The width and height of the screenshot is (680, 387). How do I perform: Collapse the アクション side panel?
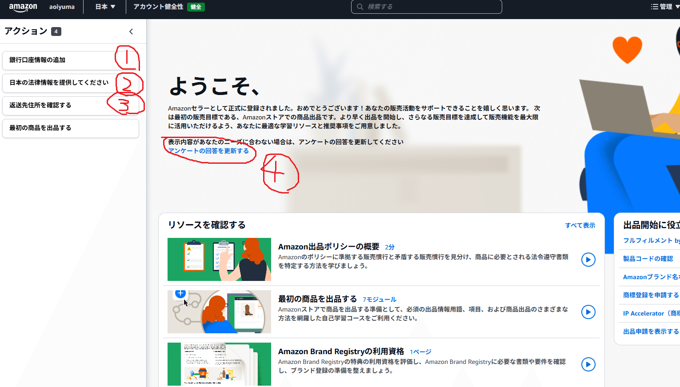coord(131,32)
